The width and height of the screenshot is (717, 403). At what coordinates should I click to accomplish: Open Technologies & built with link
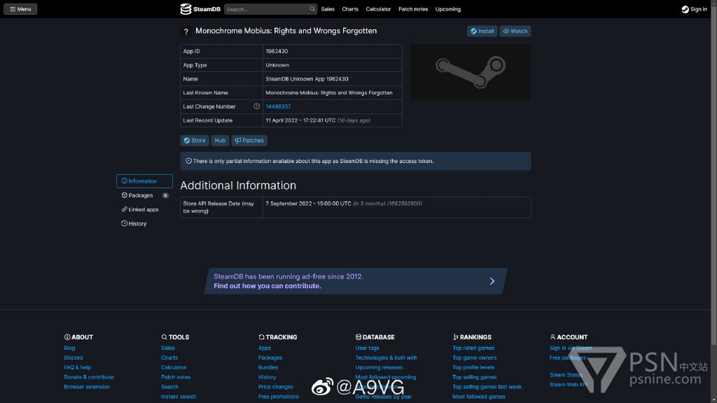[386, 358]
